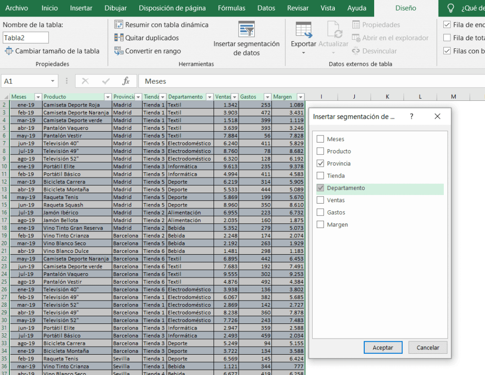Switch to the Inicio tab
Viewport: 485px width, 375px height.
pyautogui.click(x=49, y=8)
